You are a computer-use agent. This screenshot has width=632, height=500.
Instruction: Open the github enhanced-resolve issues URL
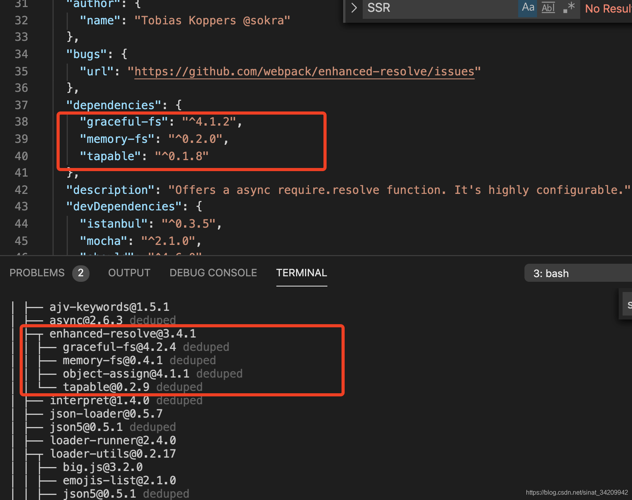coord(304,71)
